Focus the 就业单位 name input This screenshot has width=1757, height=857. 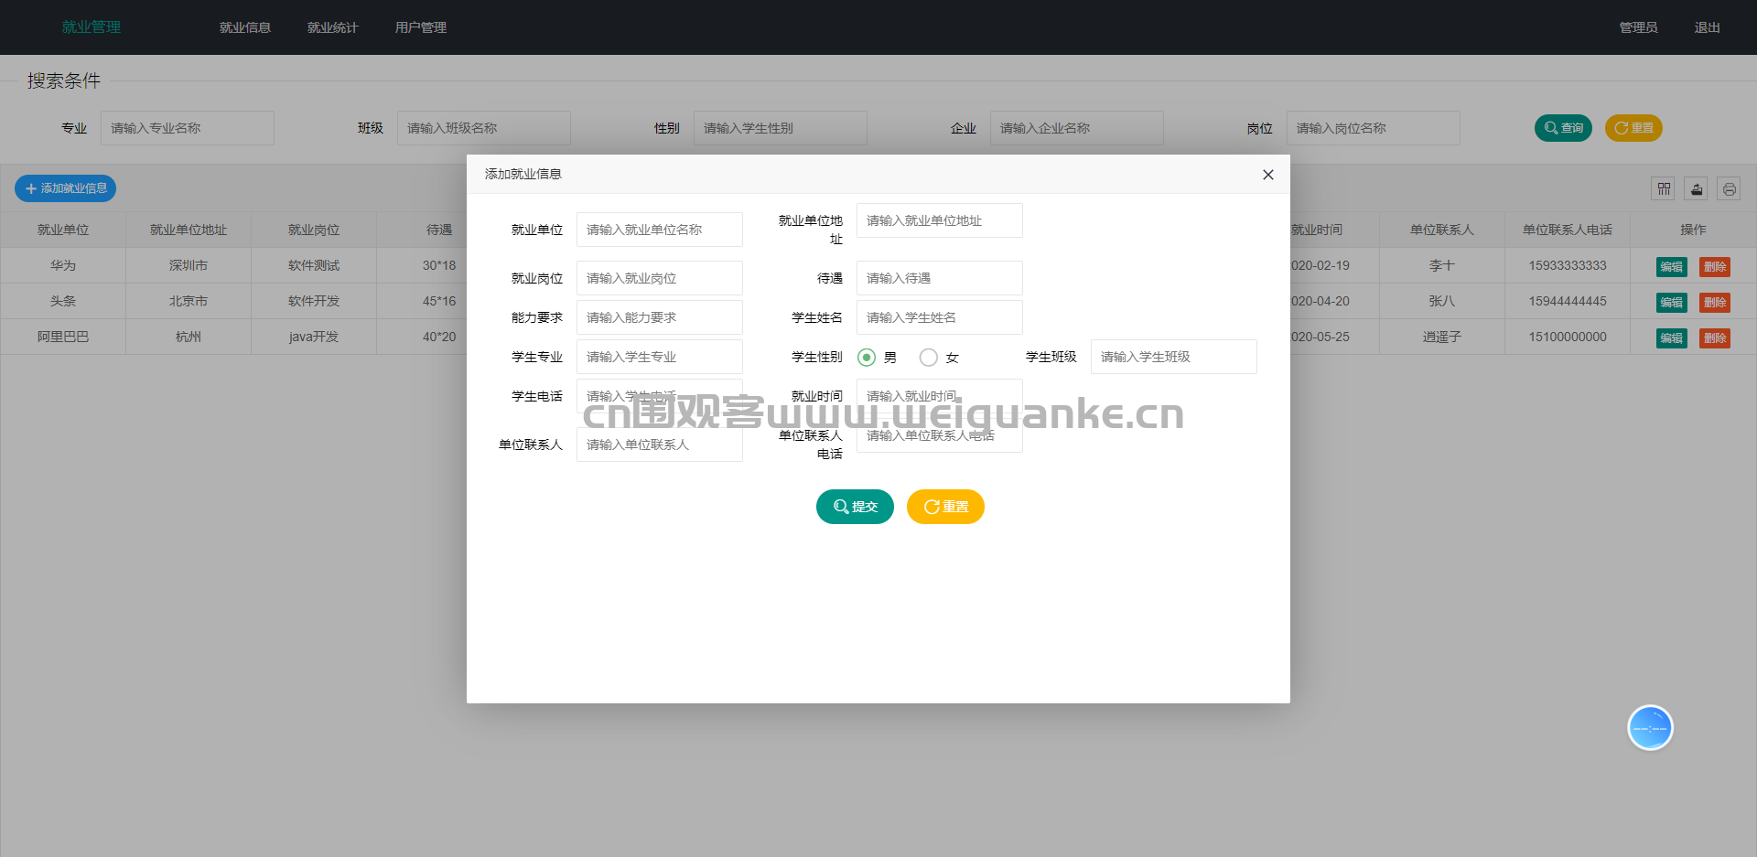[x=660, y=230]
